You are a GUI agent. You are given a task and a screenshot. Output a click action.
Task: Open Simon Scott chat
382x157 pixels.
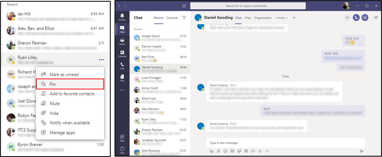(x=160, y=90)
